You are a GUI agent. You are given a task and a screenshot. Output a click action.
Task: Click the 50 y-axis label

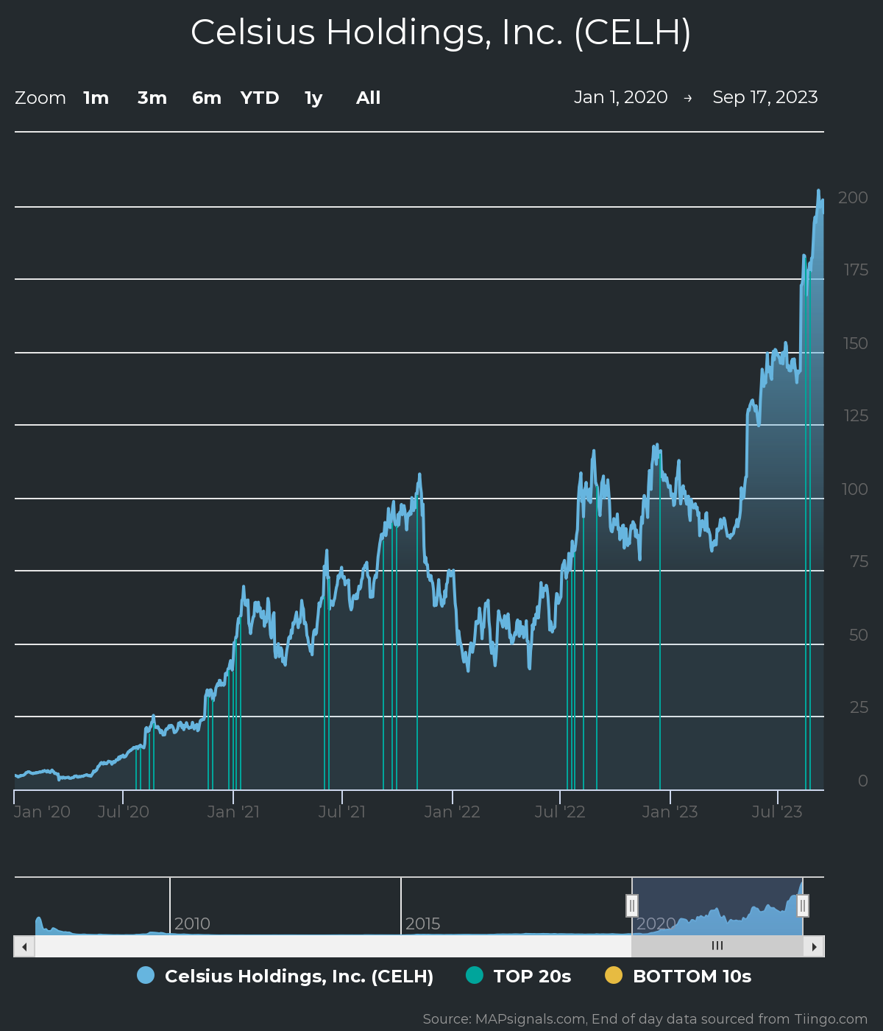tap(859, 635)
